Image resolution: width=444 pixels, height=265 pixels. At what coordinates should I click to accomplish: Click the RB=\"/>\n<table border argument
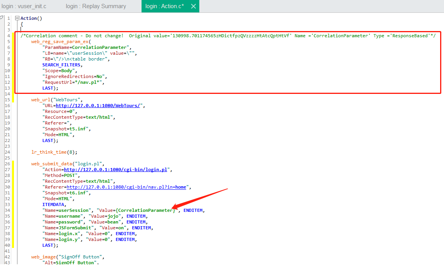tap(76, 59)
